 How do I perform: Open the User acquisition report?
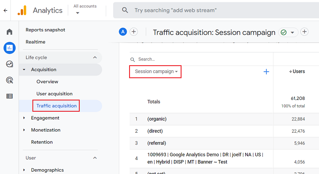pos(54,94)
